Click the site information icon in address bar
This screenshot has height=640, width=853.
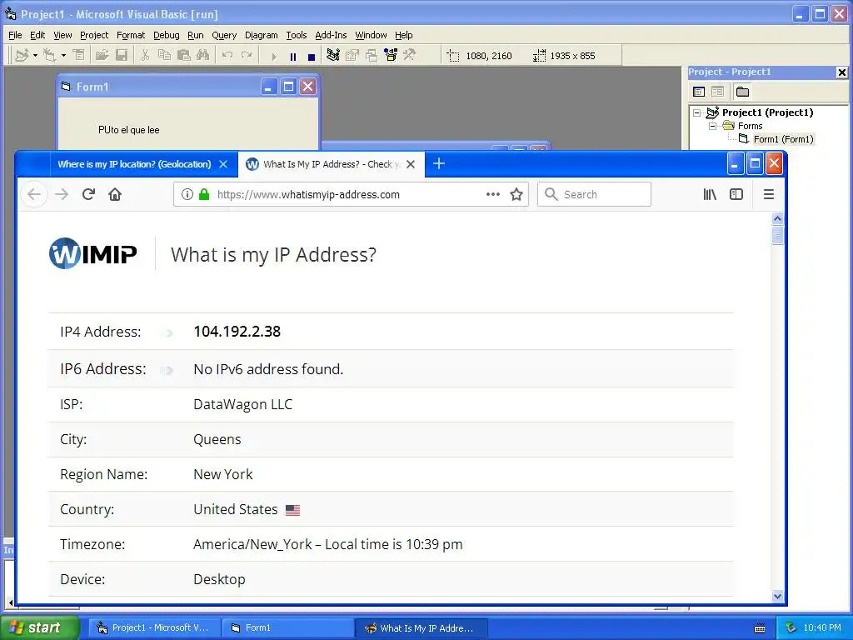click(187, 194)
